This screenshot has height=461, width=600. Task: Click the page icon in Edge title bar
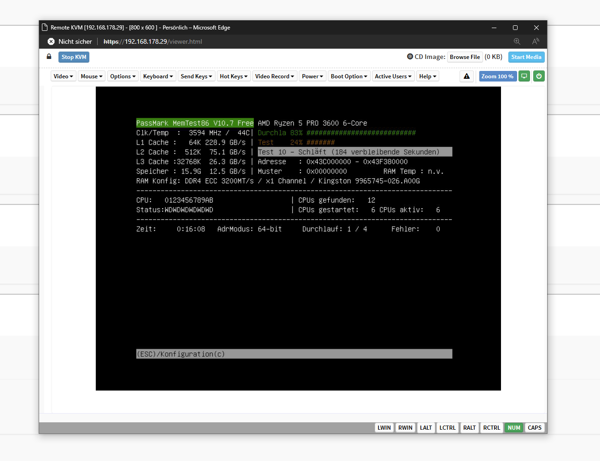[x=45, y=28]
